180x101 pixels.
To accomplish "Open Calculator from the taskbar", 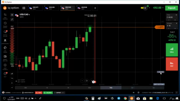I will tap(93, 98).
